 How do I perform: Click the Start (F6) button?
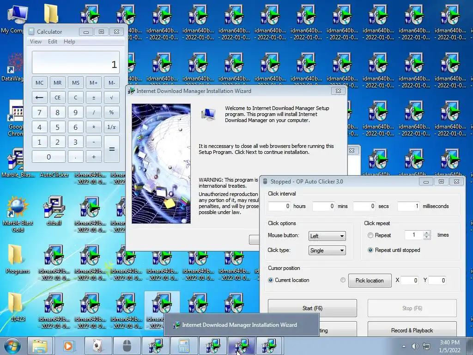313,308
